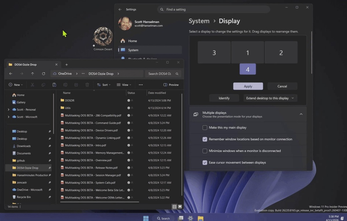
Task: Select the Share icon in the toolbar
Action: [76, 85]
